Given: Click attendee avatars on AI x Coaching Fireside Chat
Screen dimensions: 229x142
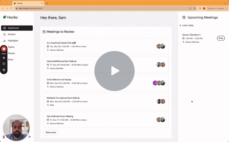Looking at the screenshot, I should pos(161,46).
